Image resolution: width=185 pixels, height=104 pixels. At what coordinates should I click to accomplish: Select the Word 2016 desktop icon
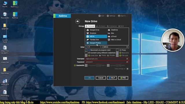click(x=5, y=82)
